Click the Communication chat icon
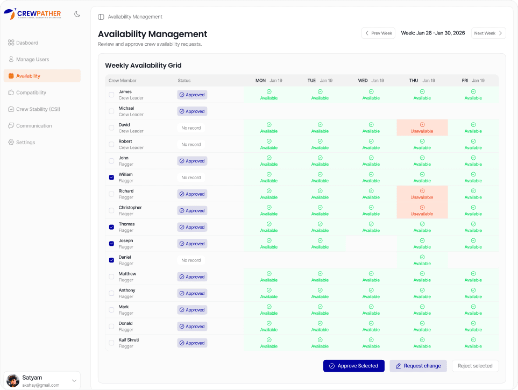The image size is (518, 390). [11, 126]
